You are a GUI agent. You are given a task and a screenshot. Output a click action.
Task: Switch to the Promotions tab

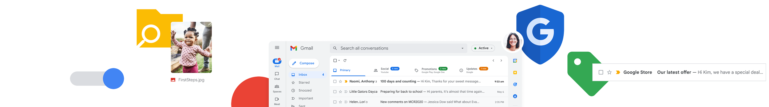point(431,70)
